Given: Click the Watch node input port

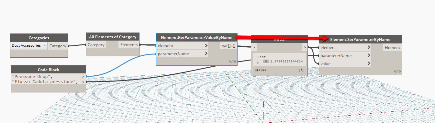Looking at the screenshot, I should tap(254, 48).
